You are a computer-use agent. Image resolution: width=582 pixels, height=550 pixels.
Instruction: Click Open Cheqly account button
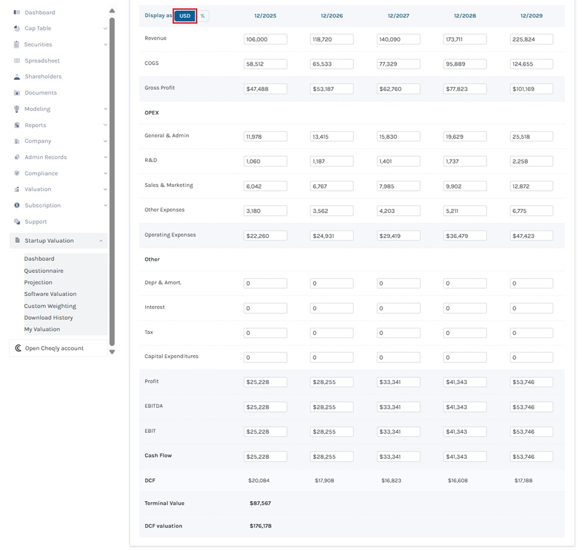click(x=54, y=348)
